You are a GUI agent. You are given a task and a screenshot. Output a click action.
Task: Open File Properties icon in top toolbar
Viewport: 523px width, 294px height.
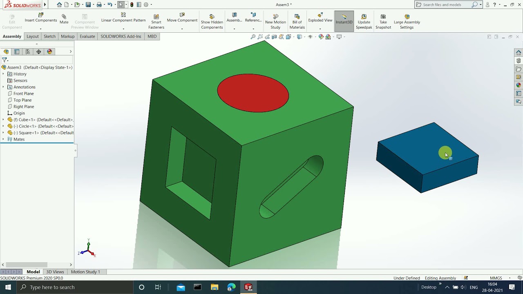[139, 5]
